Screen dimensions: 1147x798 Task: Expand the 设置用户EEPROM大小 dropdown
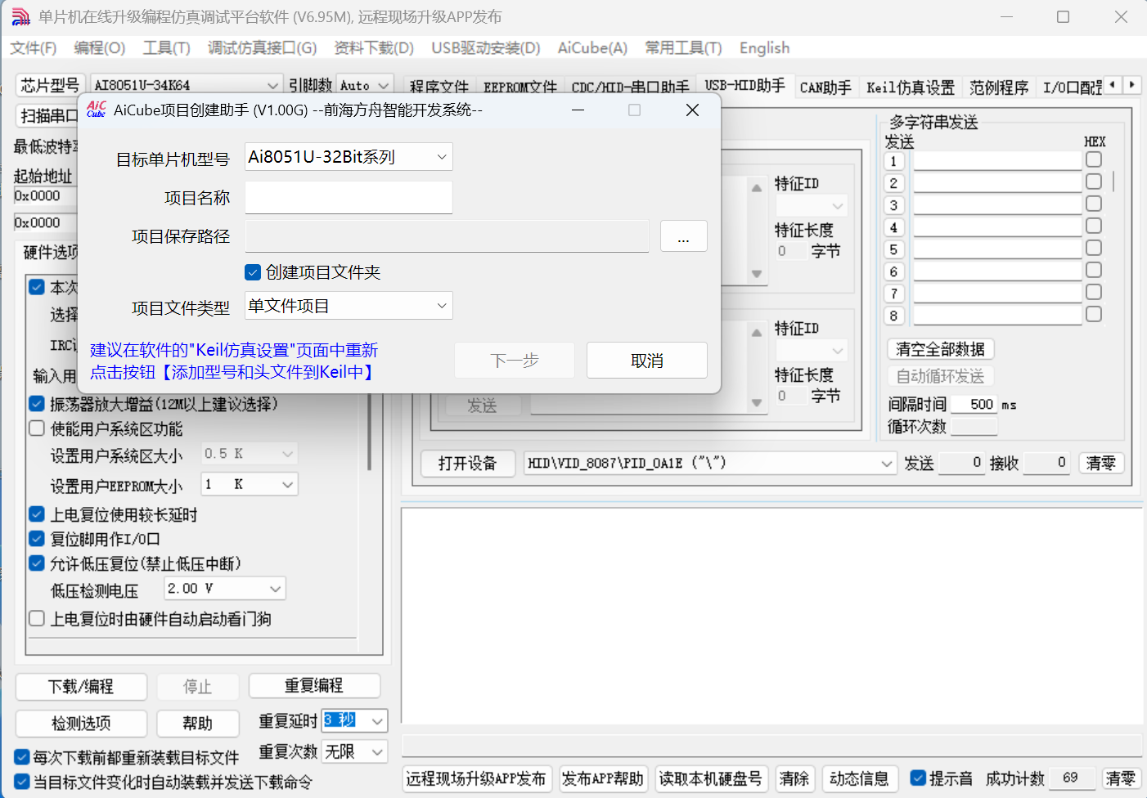coord(287,484)
